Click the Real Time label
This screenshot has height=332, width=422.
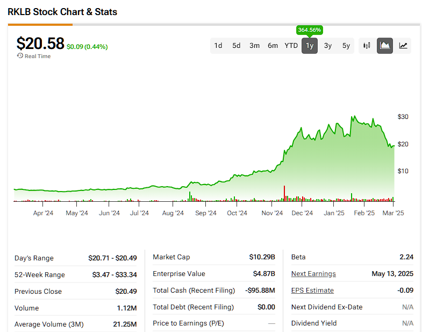pyautogui.click(x=38, y=56)
